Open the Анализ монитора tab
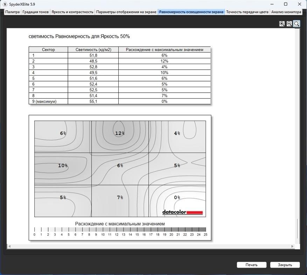 click(286, 12)
